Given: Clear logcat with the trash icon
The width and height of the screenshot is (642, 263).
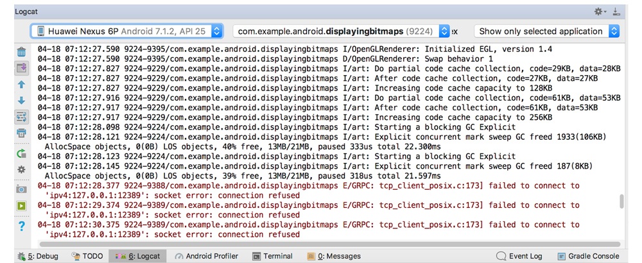Looking at the screenshot, I should (x=21, y=52).
